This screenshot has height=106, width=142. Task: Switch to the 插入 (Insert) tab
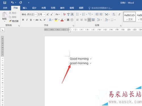pos(25,8)
